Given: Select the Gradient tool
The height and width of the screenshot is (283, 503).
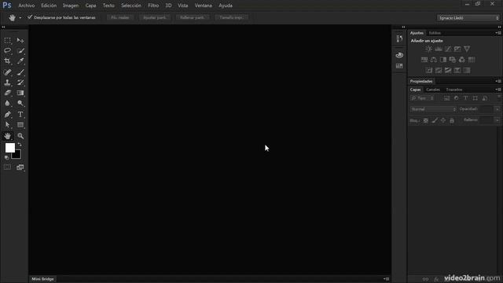Looking at the screenshot, I should (20, 93).
